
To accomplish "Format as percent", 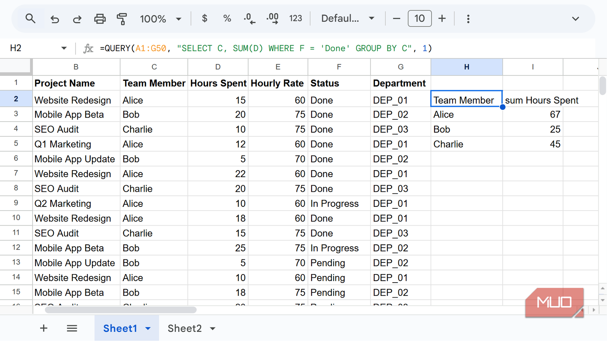I will [227, 18].
